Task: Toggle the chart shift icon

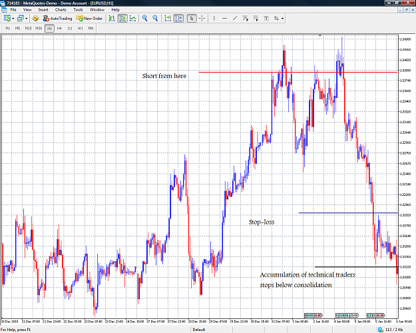Action: click(178, 19)
